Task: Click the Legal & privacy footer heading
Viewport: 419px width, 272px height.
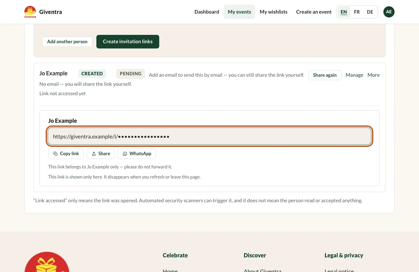Action: tap(344, 255)
